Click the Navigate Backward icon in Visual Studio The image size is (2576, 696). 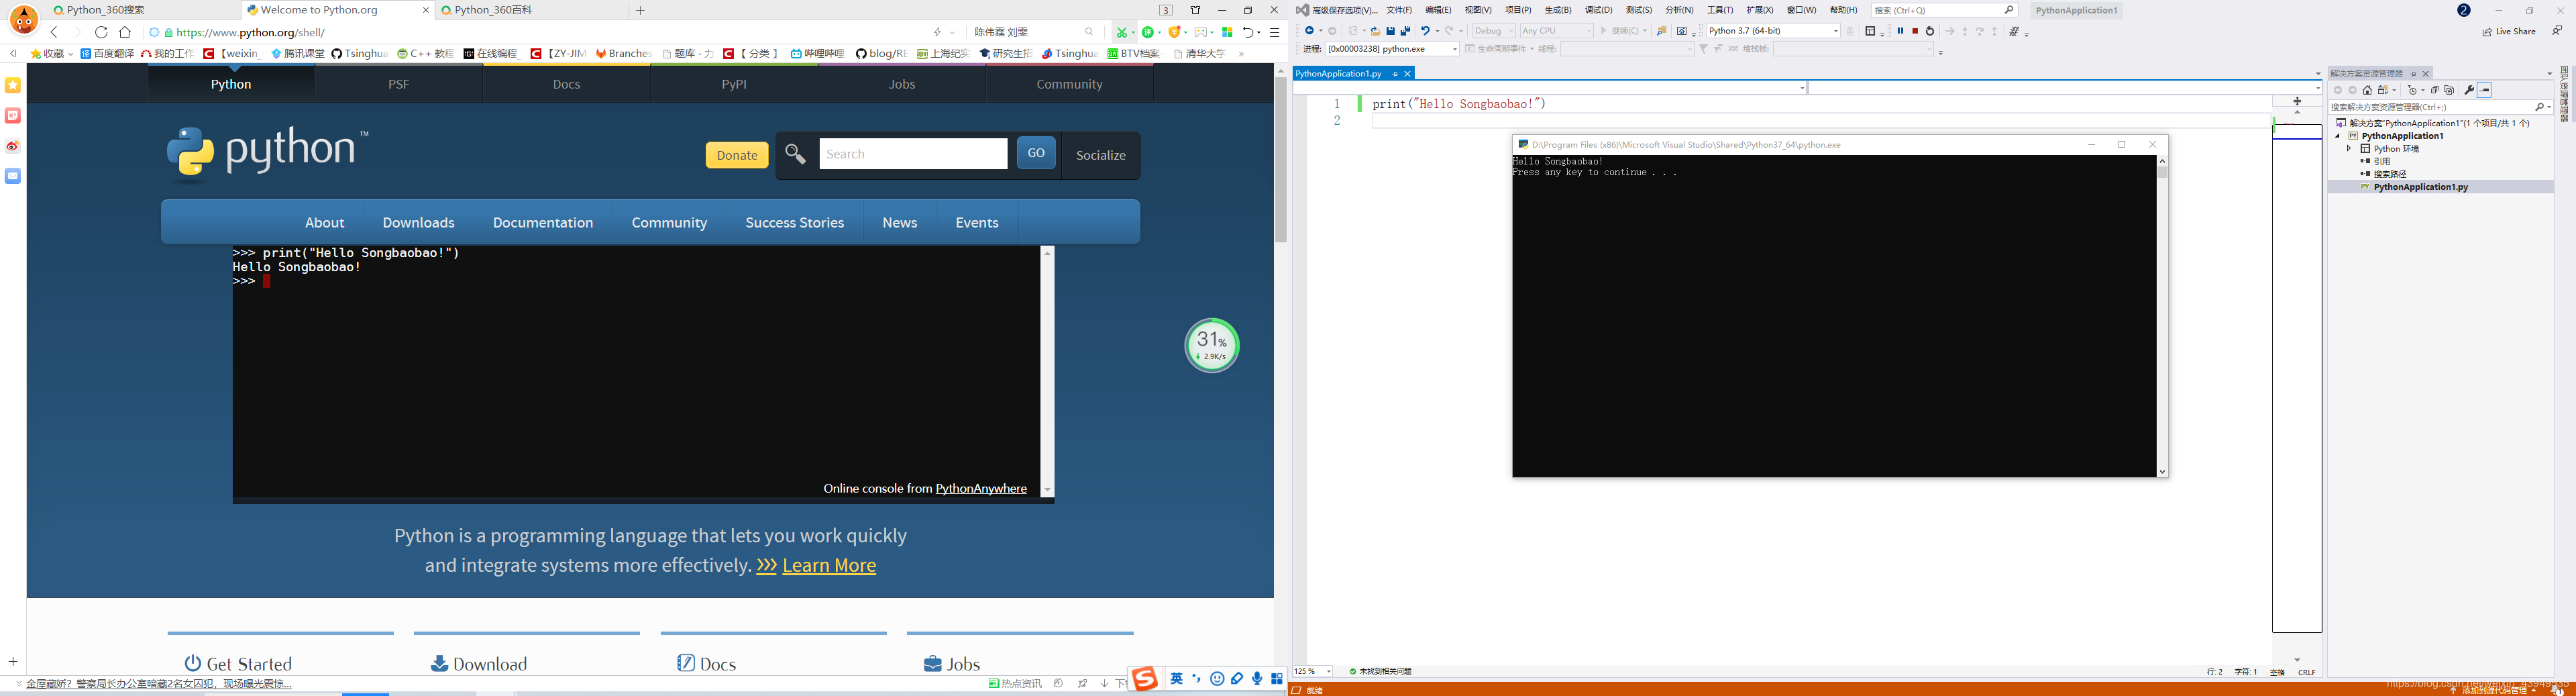pos(1310,31)
